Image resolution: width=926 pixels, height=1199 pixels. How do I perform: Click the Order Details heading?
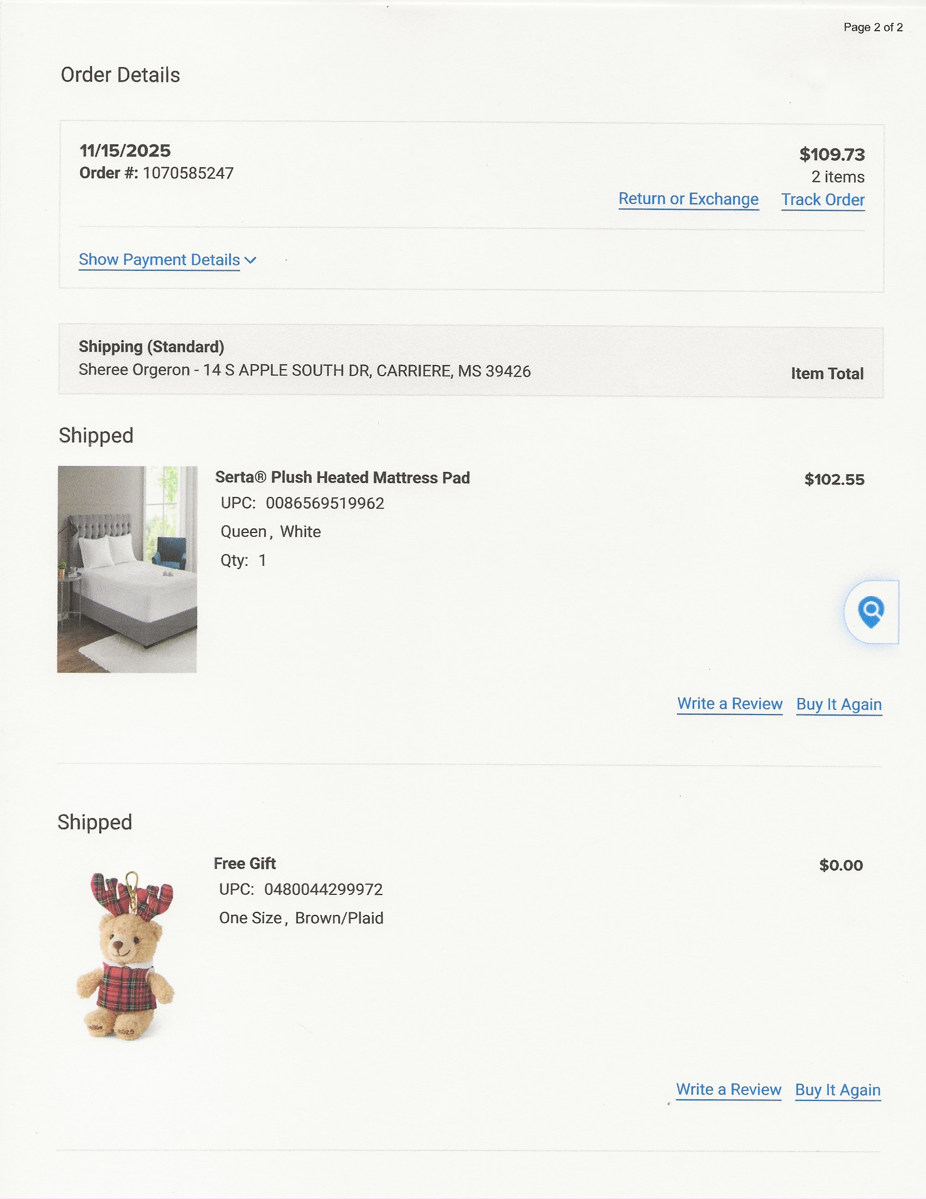point(120,75)
